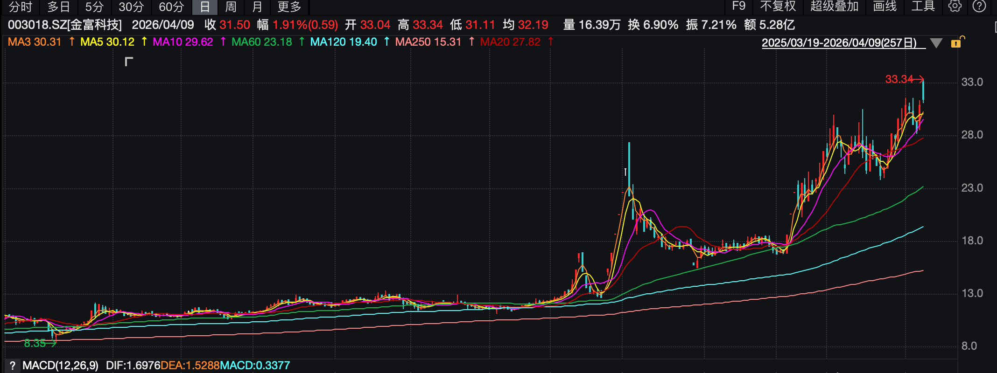
Task: Open the 画线 drawing tools
Action: [x=885, y=7]
